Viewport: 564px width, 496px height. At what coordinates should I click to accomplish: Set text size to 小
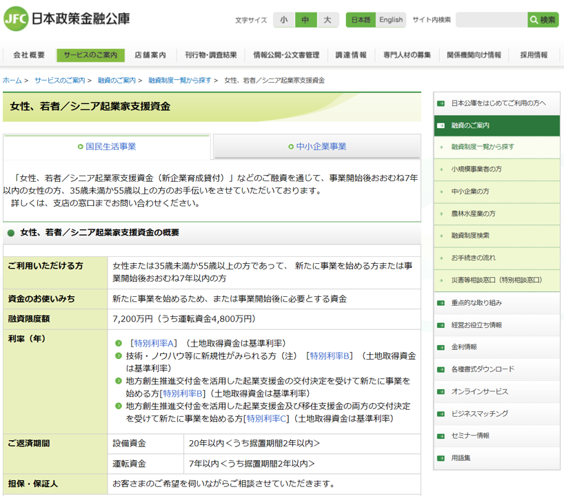284,20
